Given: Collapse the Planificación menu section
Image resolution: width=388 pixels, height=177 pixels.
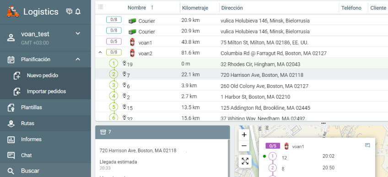Looking at the screenshot, I should click(x=78, y=59).
